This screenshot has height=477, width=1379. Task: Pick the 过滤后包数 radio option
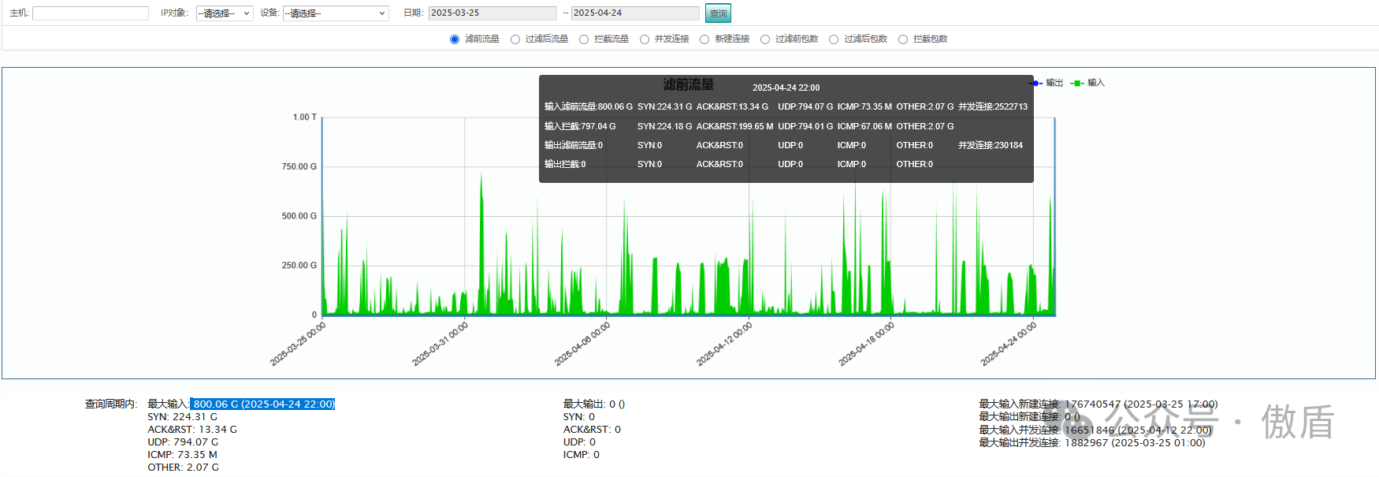click(x=834, y=39)
